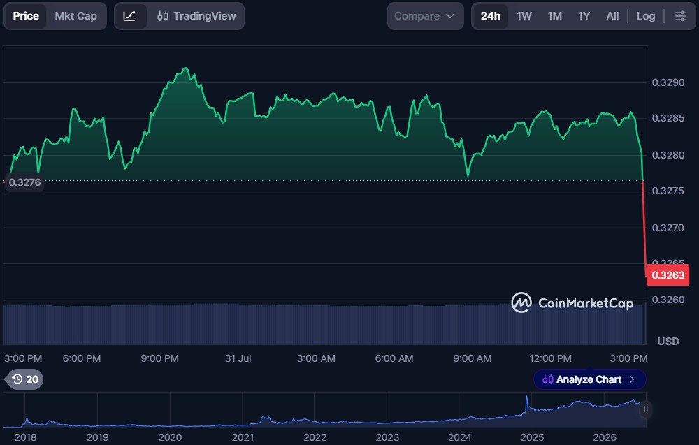Click the USD currency label
Screen dimensions: 699x445
tap(668, 341)
